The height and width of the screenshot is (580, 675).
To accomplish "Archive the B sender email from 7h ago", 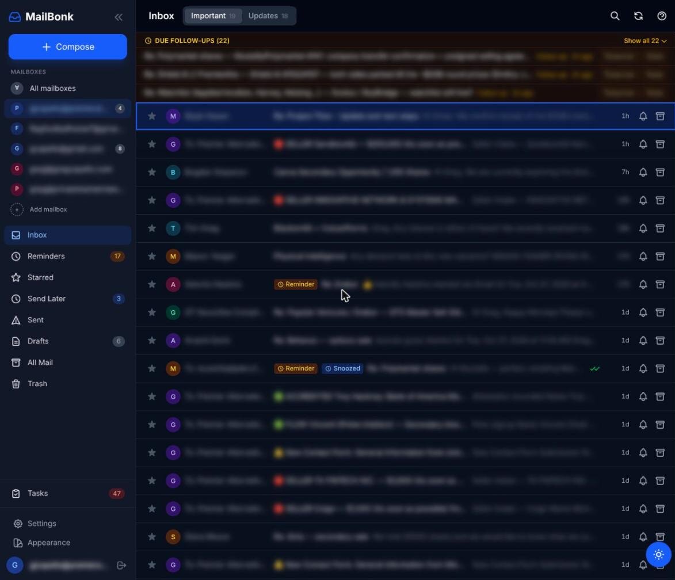I will [660, 172].
